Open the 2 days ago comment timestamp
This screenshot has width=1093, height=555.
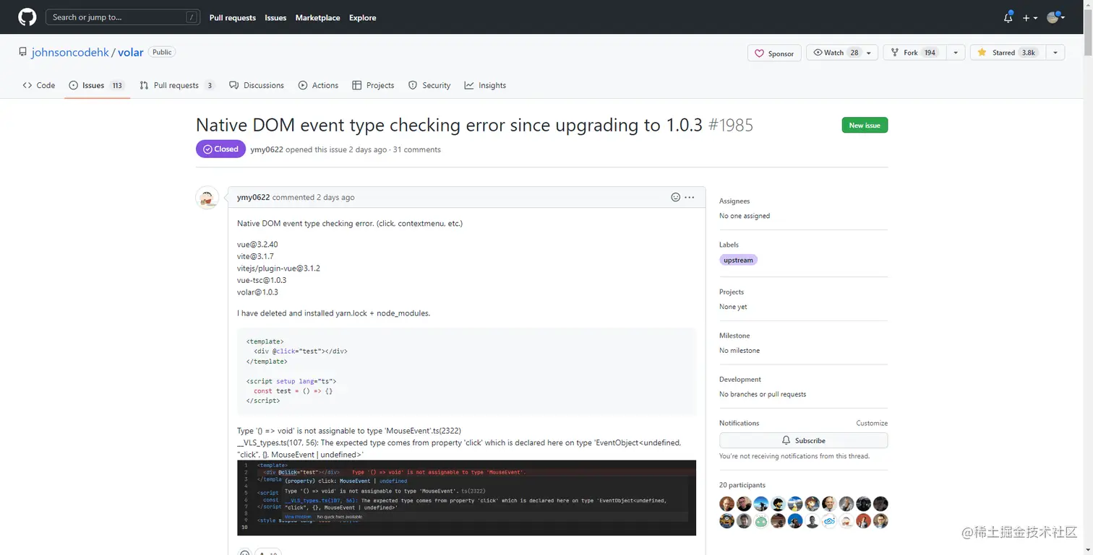pyautogui.click(x=335, y=197)
